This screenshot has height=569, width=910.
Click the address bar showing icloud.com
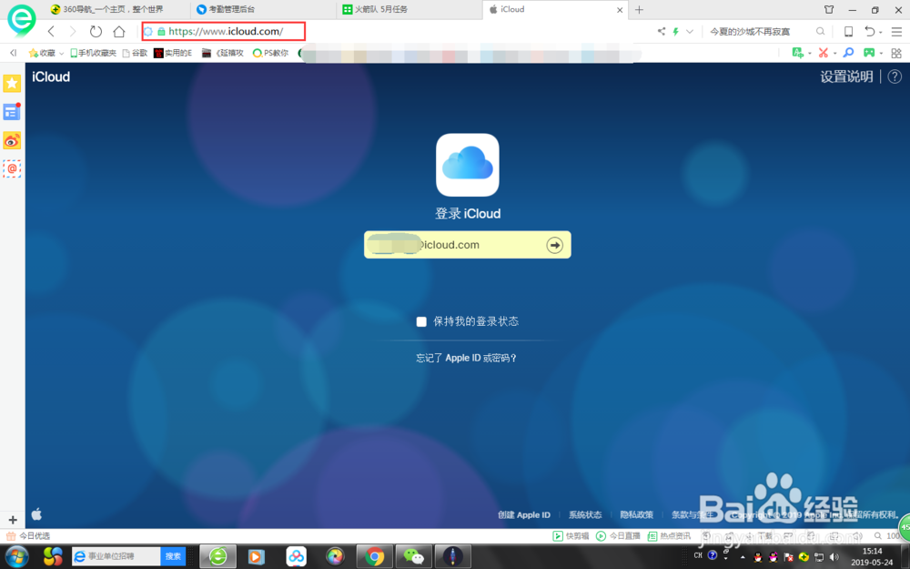(x=224, y=31)
